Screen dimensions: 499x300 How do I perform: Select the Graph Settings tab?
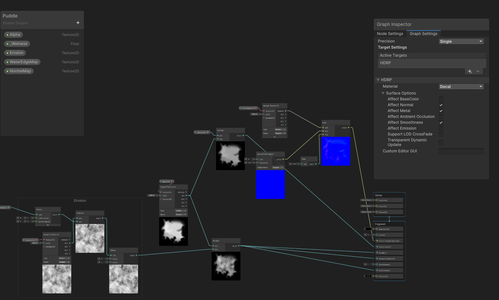click(x=423, y=34)
